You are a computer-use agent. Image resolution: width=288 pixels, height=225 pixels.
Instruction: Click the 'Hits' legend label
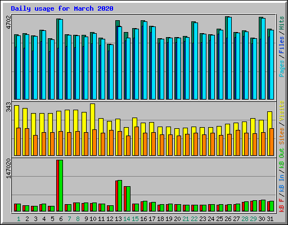[x=281, y=23]
